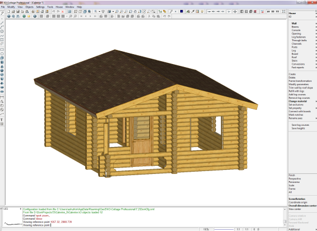Click Perspective in view panel
Image resolution: width=317 pixels, height=231 pixels.
(x=295, y=179)
